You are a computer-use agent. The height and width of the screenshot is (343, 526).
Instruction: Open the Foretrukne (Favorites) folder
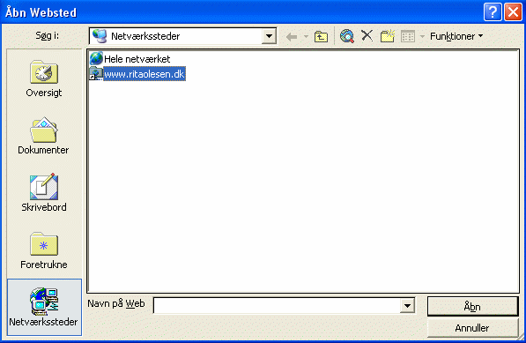(x=44, y=250)
